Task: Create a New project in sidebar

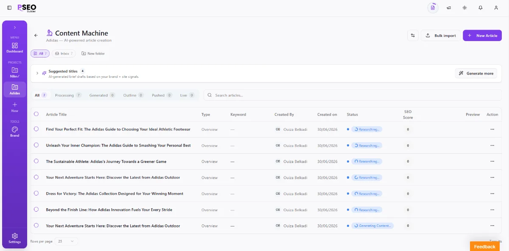Action: [15, 107]
